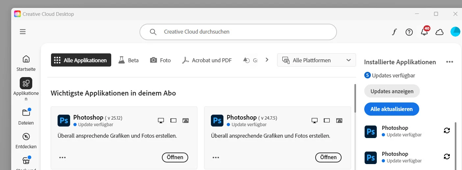
Task: Click the search magnifier icon
Action: 153,32
